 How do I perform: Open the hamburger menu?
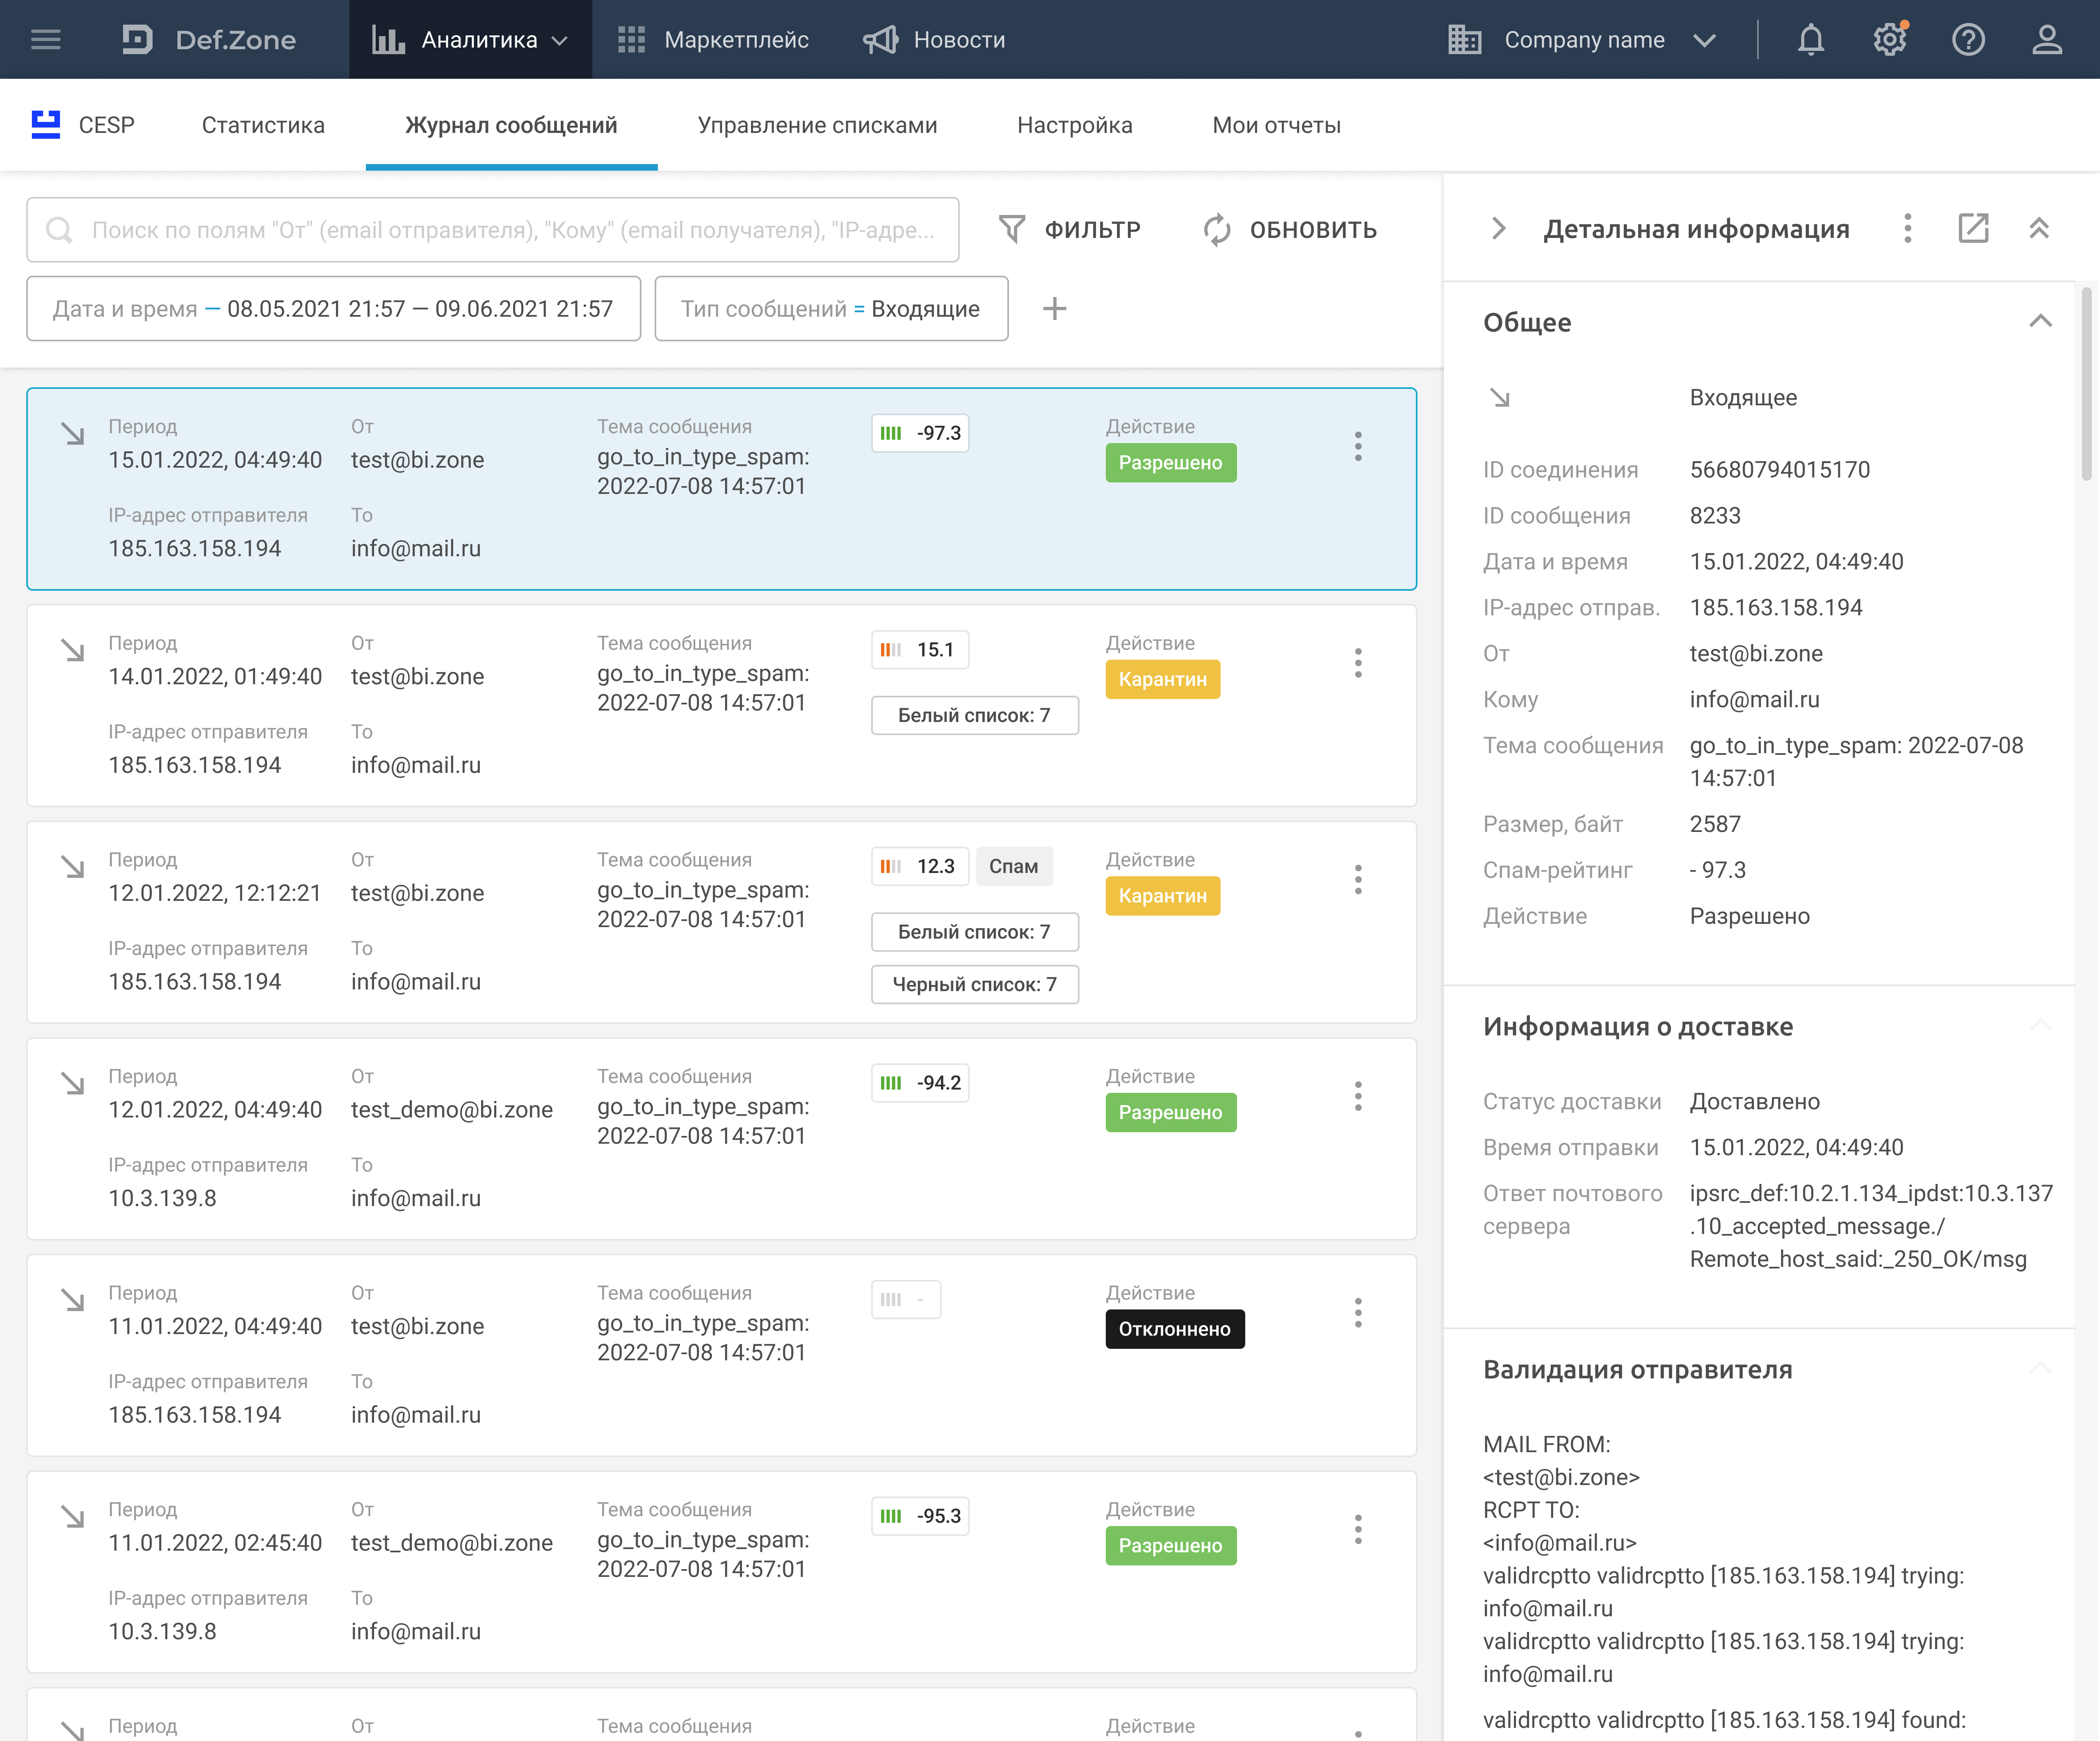tap(46, 40)
